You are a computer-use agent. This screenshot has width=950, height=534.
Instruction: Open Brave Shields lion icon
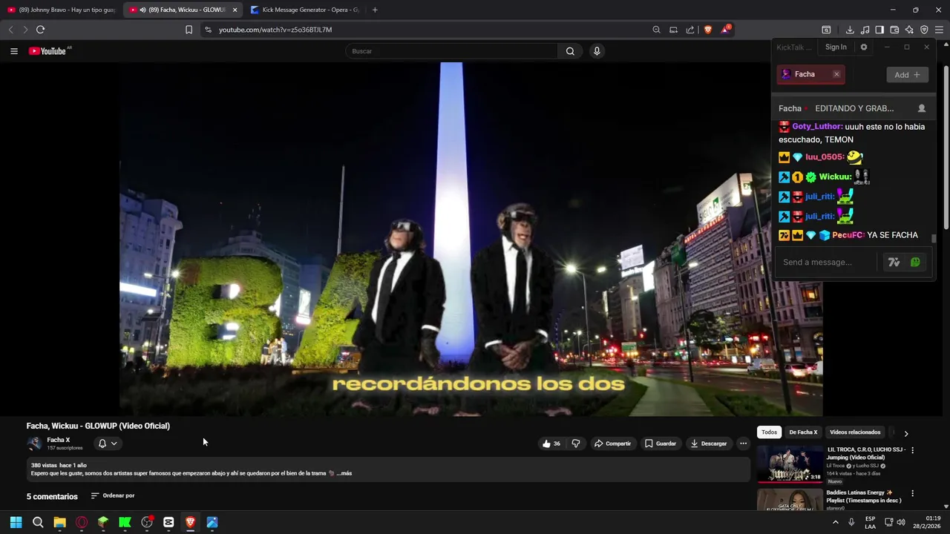click(x=708, y=30)
